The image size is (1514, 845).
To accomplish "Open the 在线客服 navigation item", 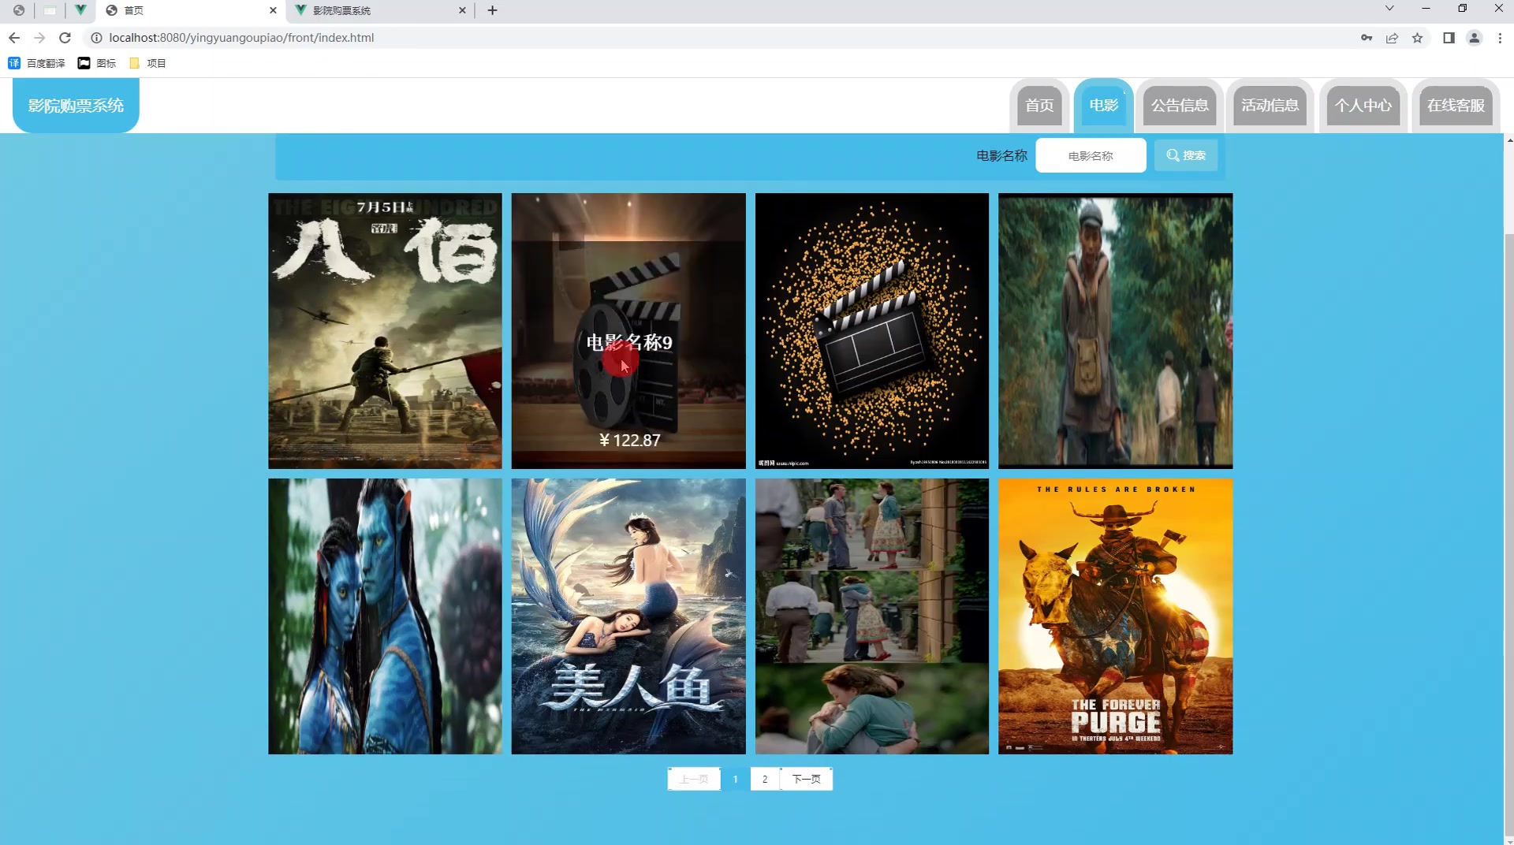I will click(1456, 106).
